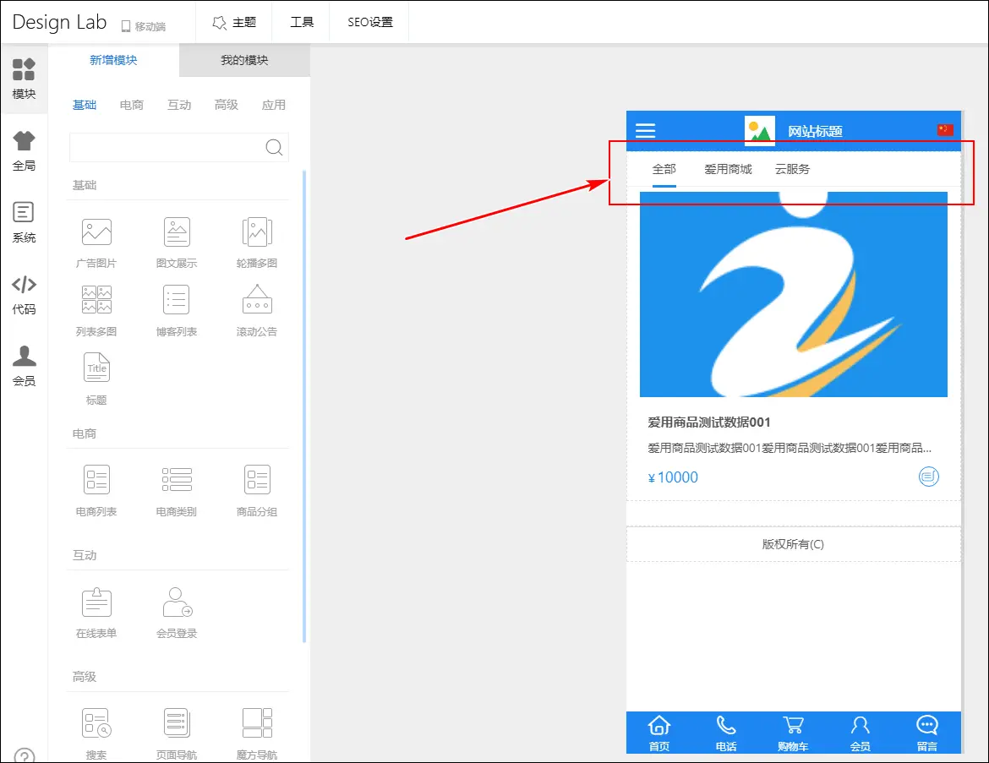
Task: Click the module search input field
Action: [167, 148]
